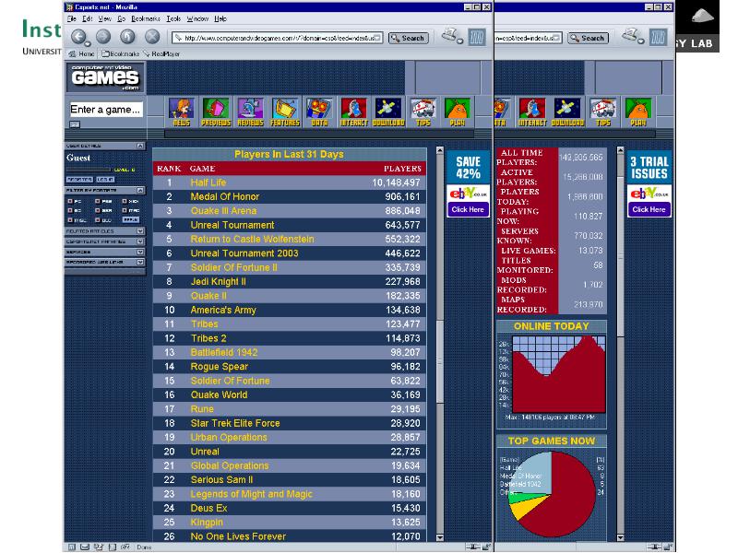Stop loading with the X button
Viewport: 738px width, 553px height.
tap(152, 36)
